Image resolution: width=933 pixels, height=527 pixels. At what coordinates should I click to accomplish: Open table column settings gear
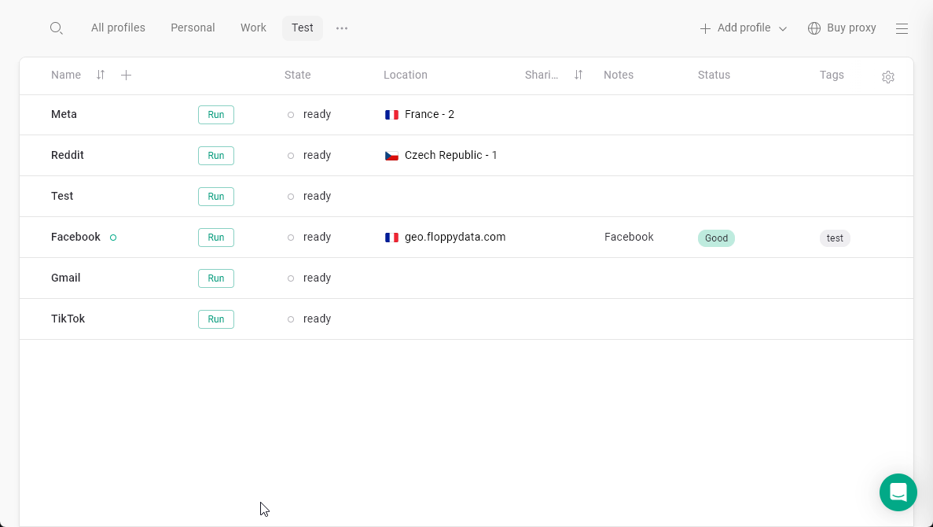(887, 77)
